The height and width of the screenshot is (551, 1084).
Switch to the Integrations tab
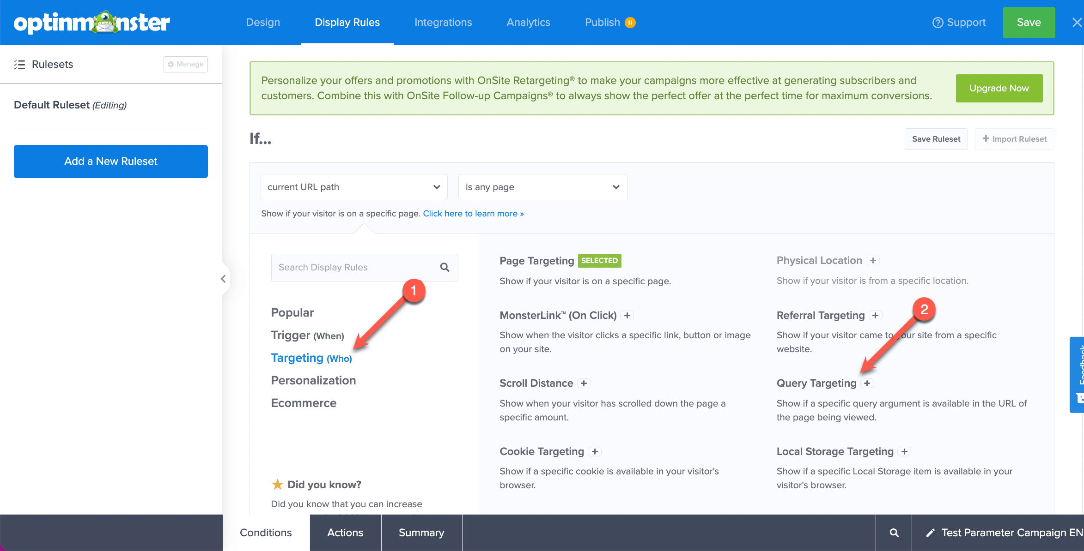(443, 22)
